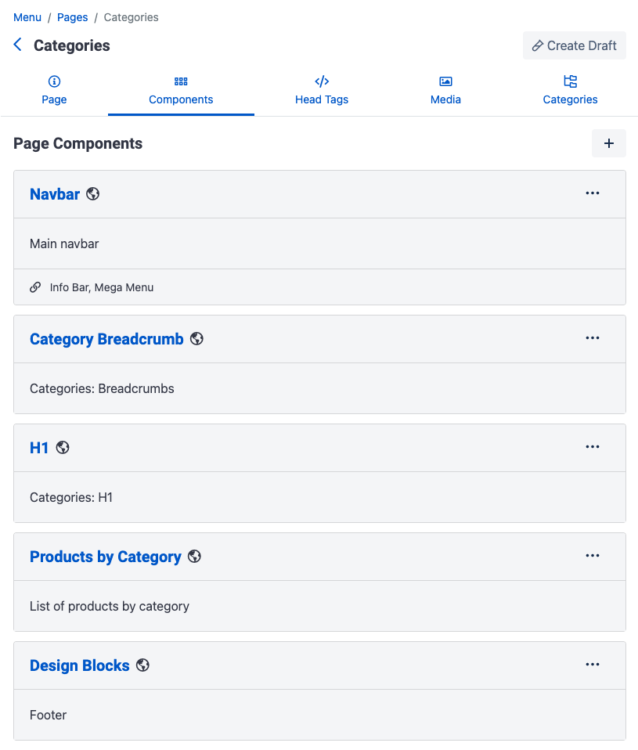
Task: Click the back arrow next to Categories
Action: (18, 45)
